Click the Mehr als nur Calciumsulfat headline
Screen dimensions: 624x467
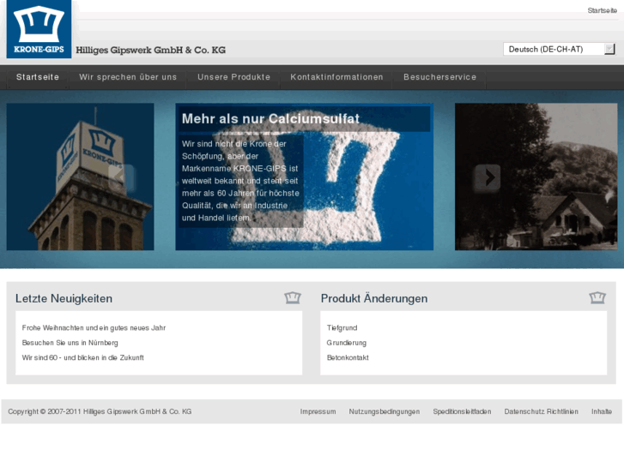(x=270, y=118)
